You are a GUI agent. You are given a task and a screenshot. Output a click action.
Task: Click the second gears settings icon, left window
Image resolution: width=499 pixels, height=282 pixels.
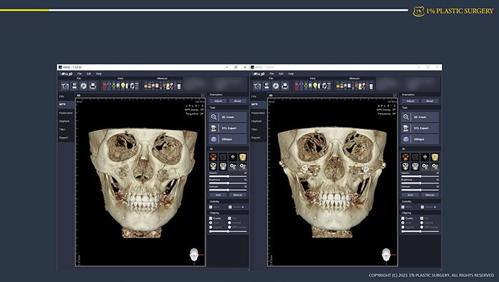click(242, 166)
